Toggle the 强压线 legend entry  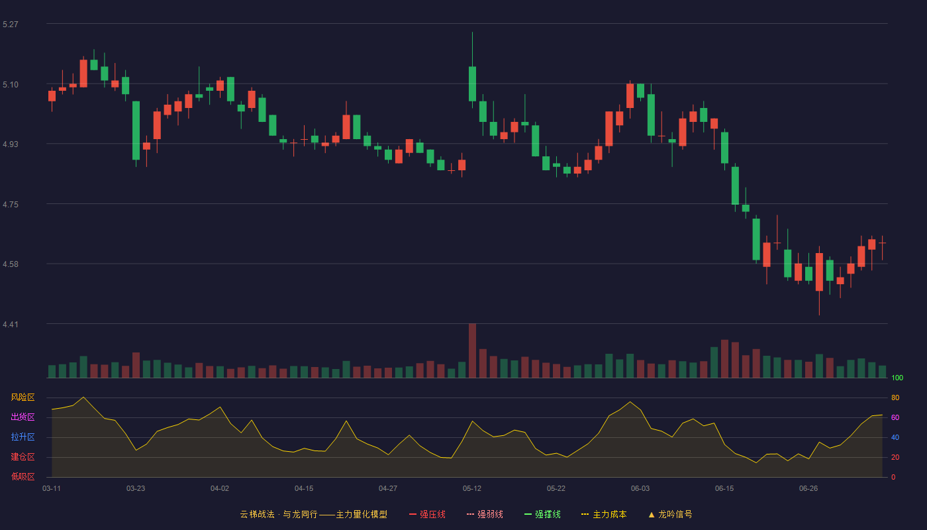427,514
